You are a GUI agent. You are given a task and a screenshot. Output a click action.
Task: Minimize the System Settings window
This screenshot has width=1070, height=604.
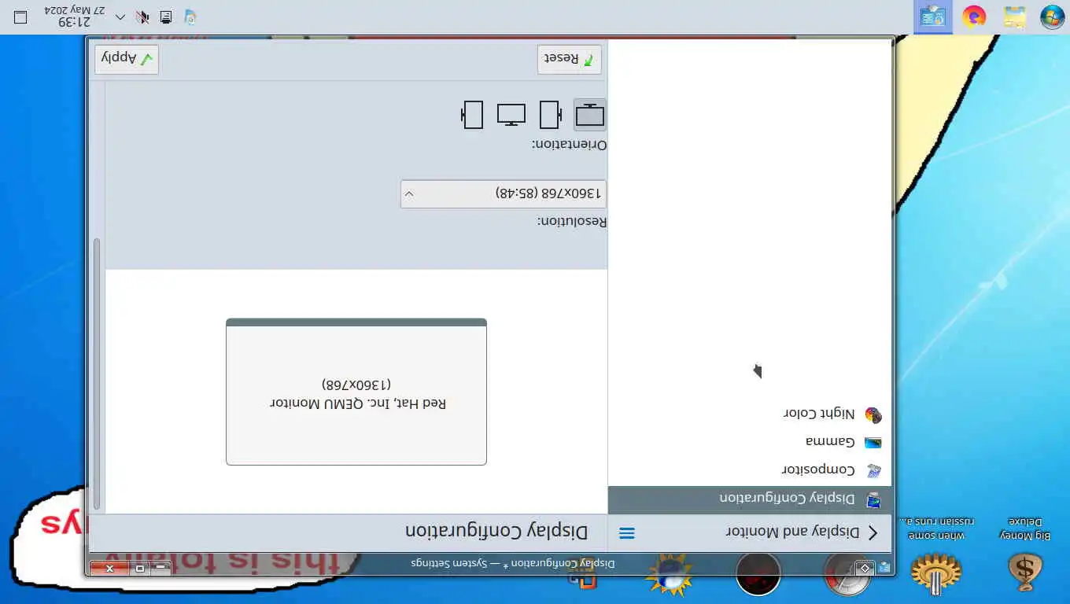[160, 568]
